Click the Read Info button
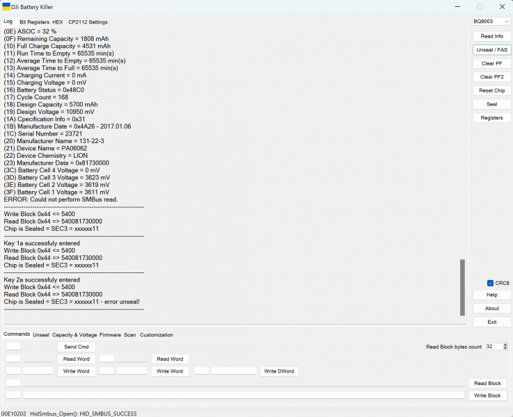Screen dimensions: 513x417 coord(491,36)
